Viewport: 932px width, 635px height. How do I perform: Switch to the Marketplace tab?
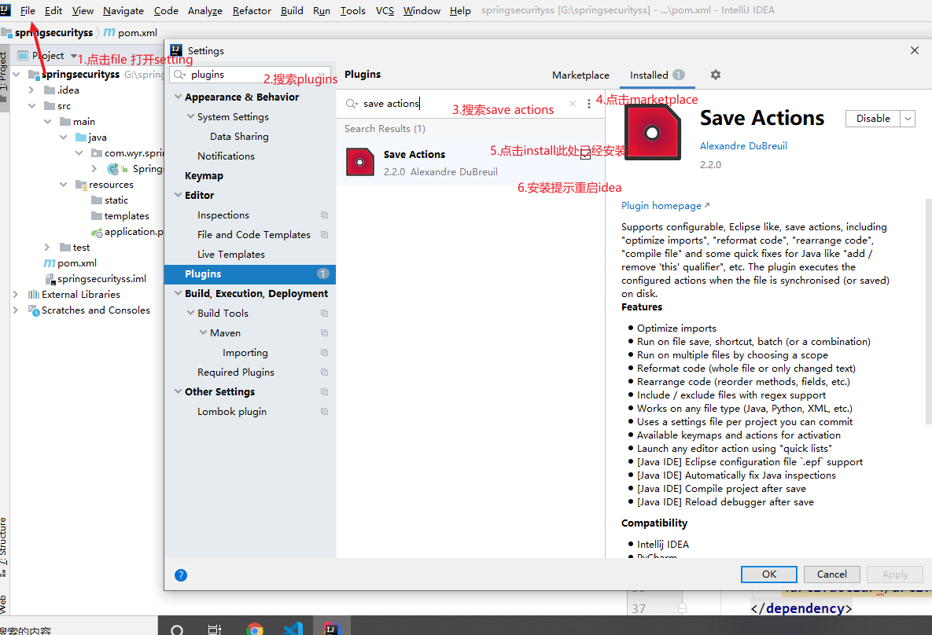coord(580,75)
